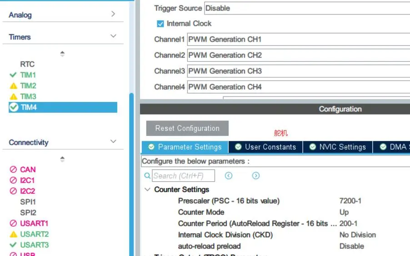
Task: Toggle the Internal Clock checkbox
Action: 160,24
